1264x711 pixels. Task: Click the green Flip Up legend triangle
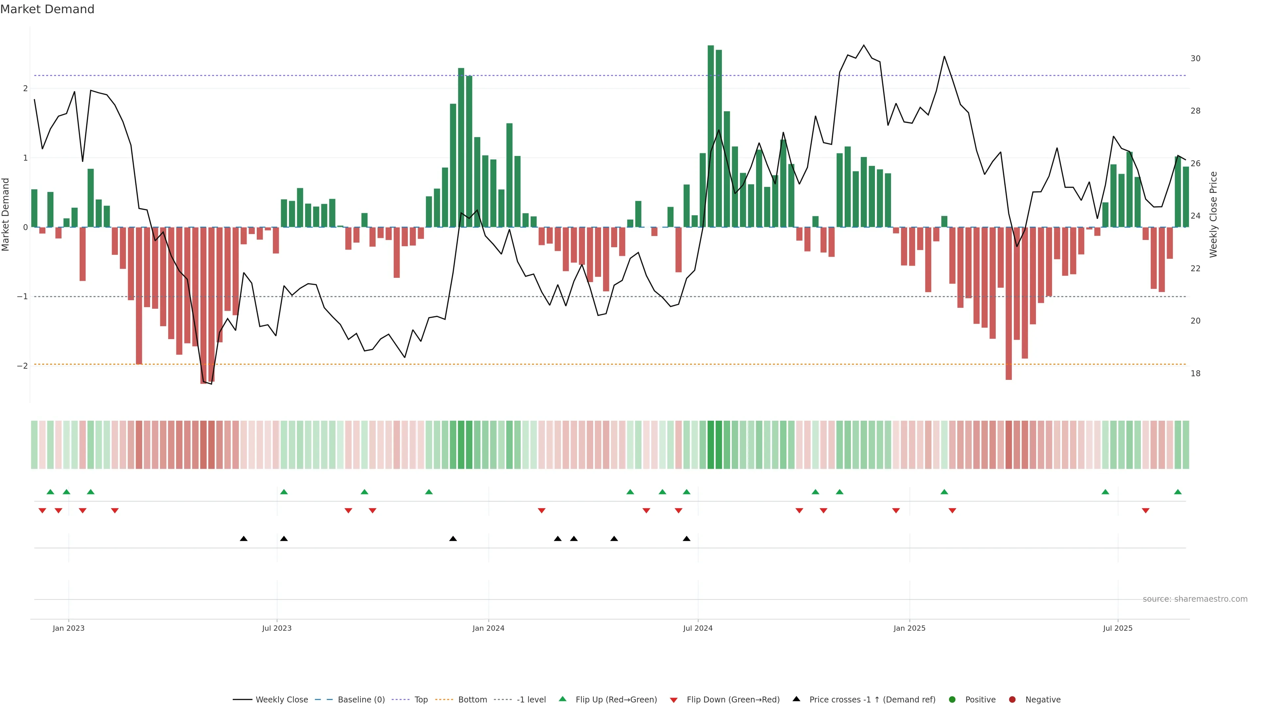pyautogui.click(x=562, y=699)
